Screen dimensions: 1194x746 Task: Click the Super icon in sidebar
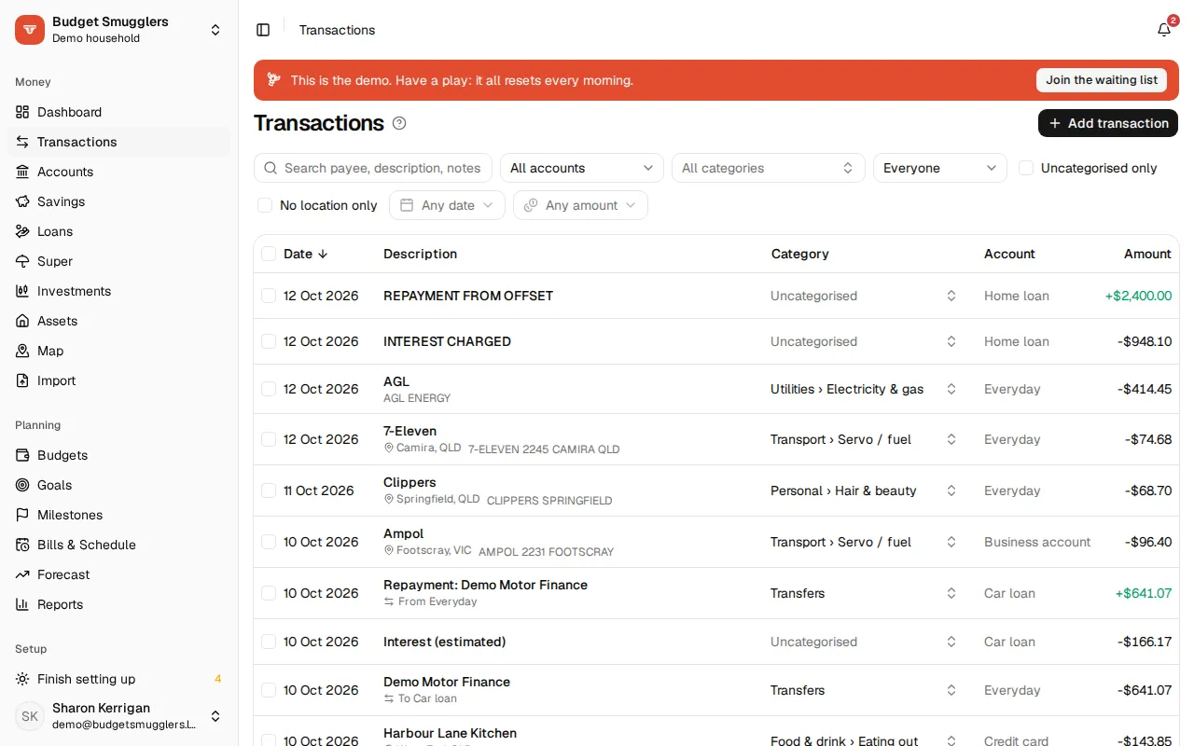pos(22,261)
